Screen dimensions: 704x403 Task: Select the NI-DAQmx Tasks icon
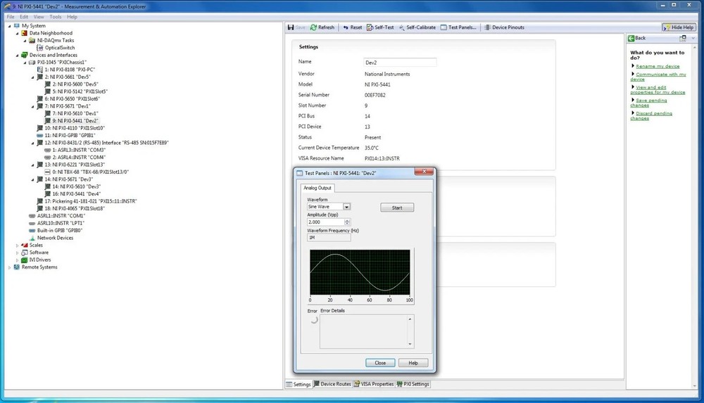tap(32, 40)
